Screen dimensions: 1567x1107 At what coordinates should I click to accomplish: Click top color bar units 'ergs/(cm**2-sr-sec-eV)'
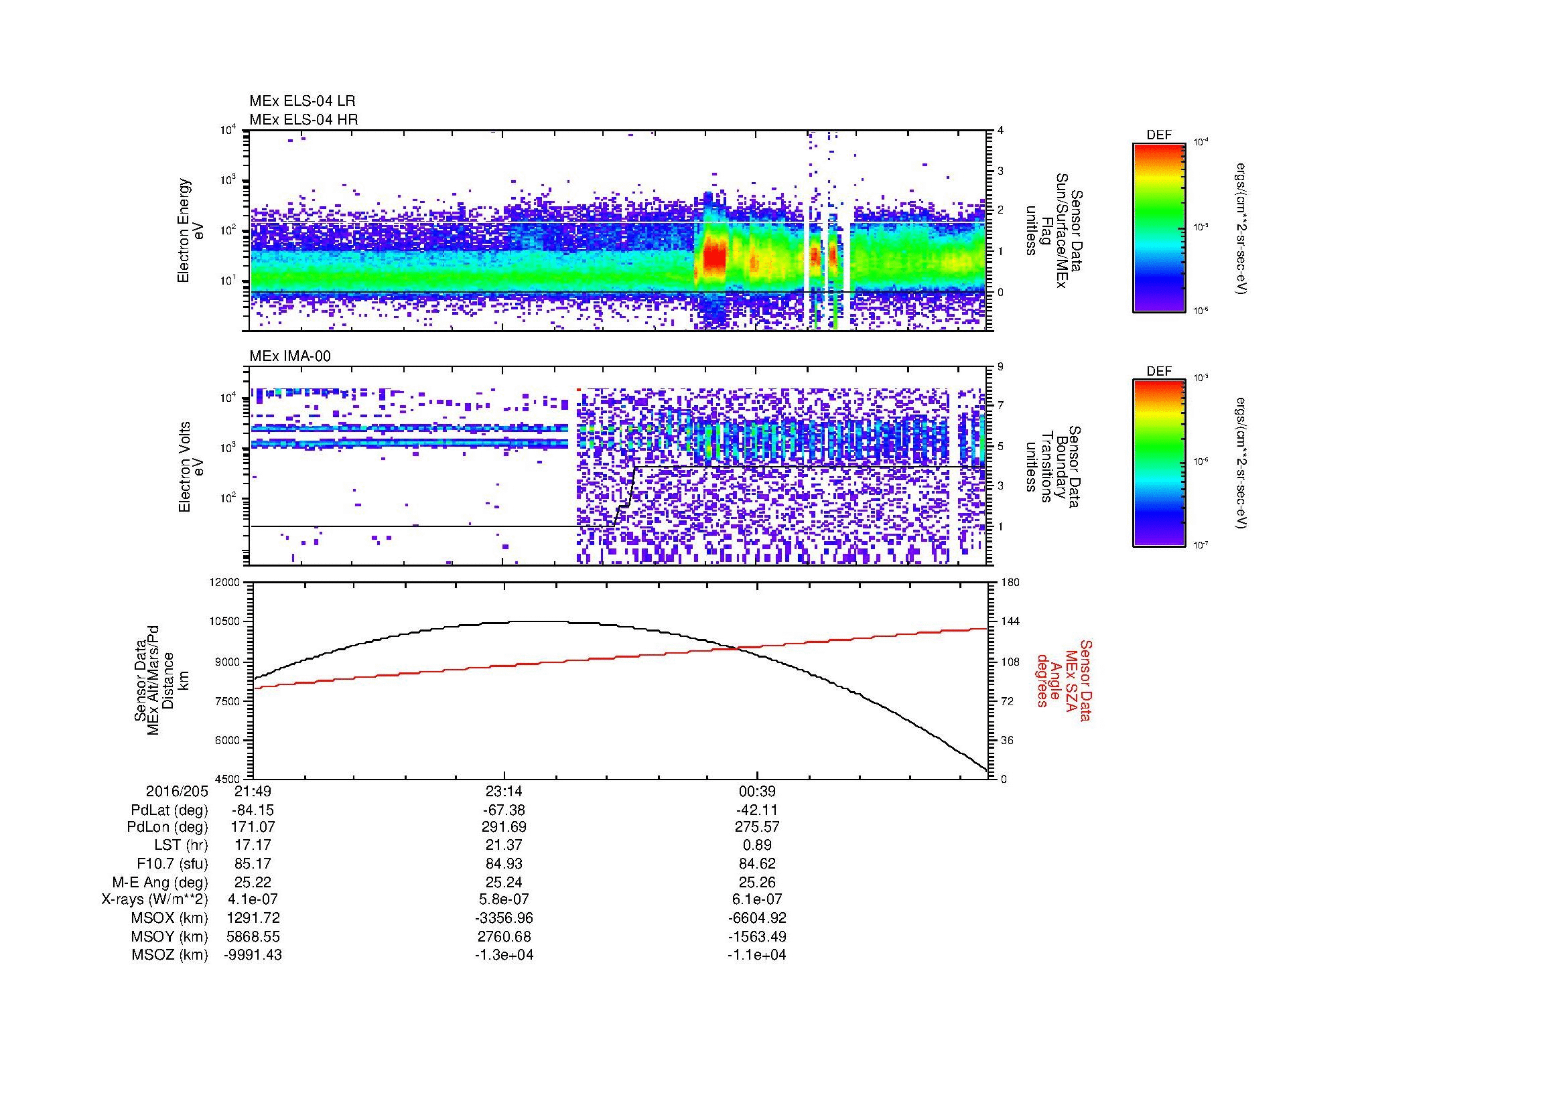pyautogui.click(x=1242, y=228)
